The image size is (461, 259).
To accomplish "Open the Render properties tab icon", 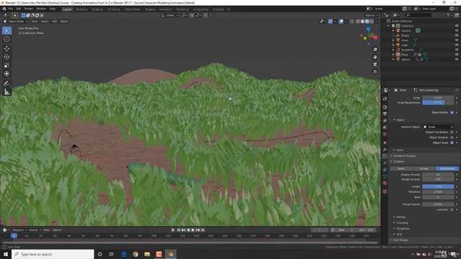I will 385,107.
